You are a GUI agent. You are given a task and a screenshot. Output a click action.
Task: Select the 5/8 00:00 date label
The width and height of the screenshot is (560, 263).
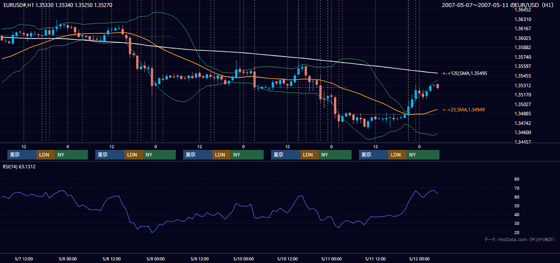(67, 259)
